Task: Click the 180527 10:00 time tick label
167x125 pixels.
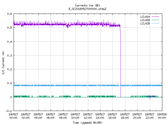Action: (x=75, y=116)
